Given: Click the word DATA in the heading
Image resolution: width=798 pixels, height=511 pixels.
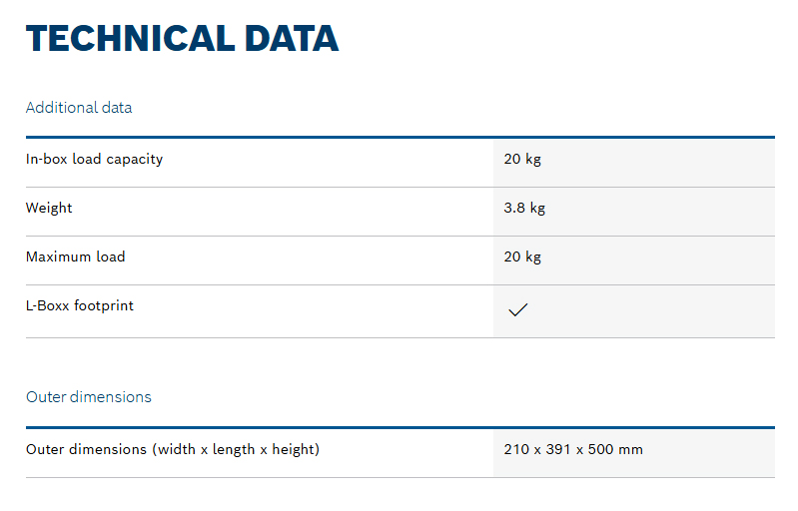Looking at the screenshot, I should (291, 39).
